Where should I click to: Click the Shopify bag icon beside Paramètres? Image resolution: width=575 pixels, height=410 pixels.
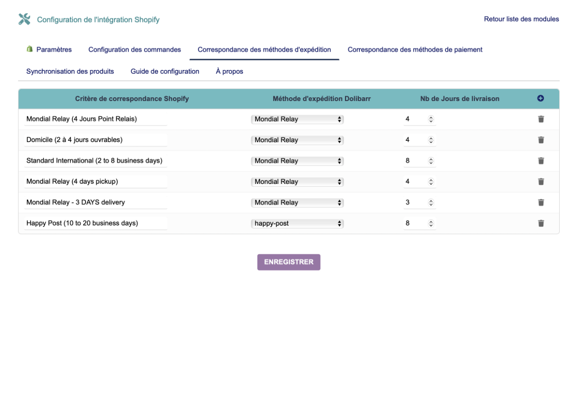coord(30,49)
